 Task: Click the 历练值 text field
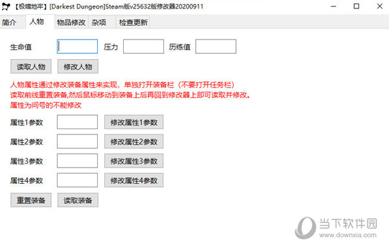pos(216,47)
